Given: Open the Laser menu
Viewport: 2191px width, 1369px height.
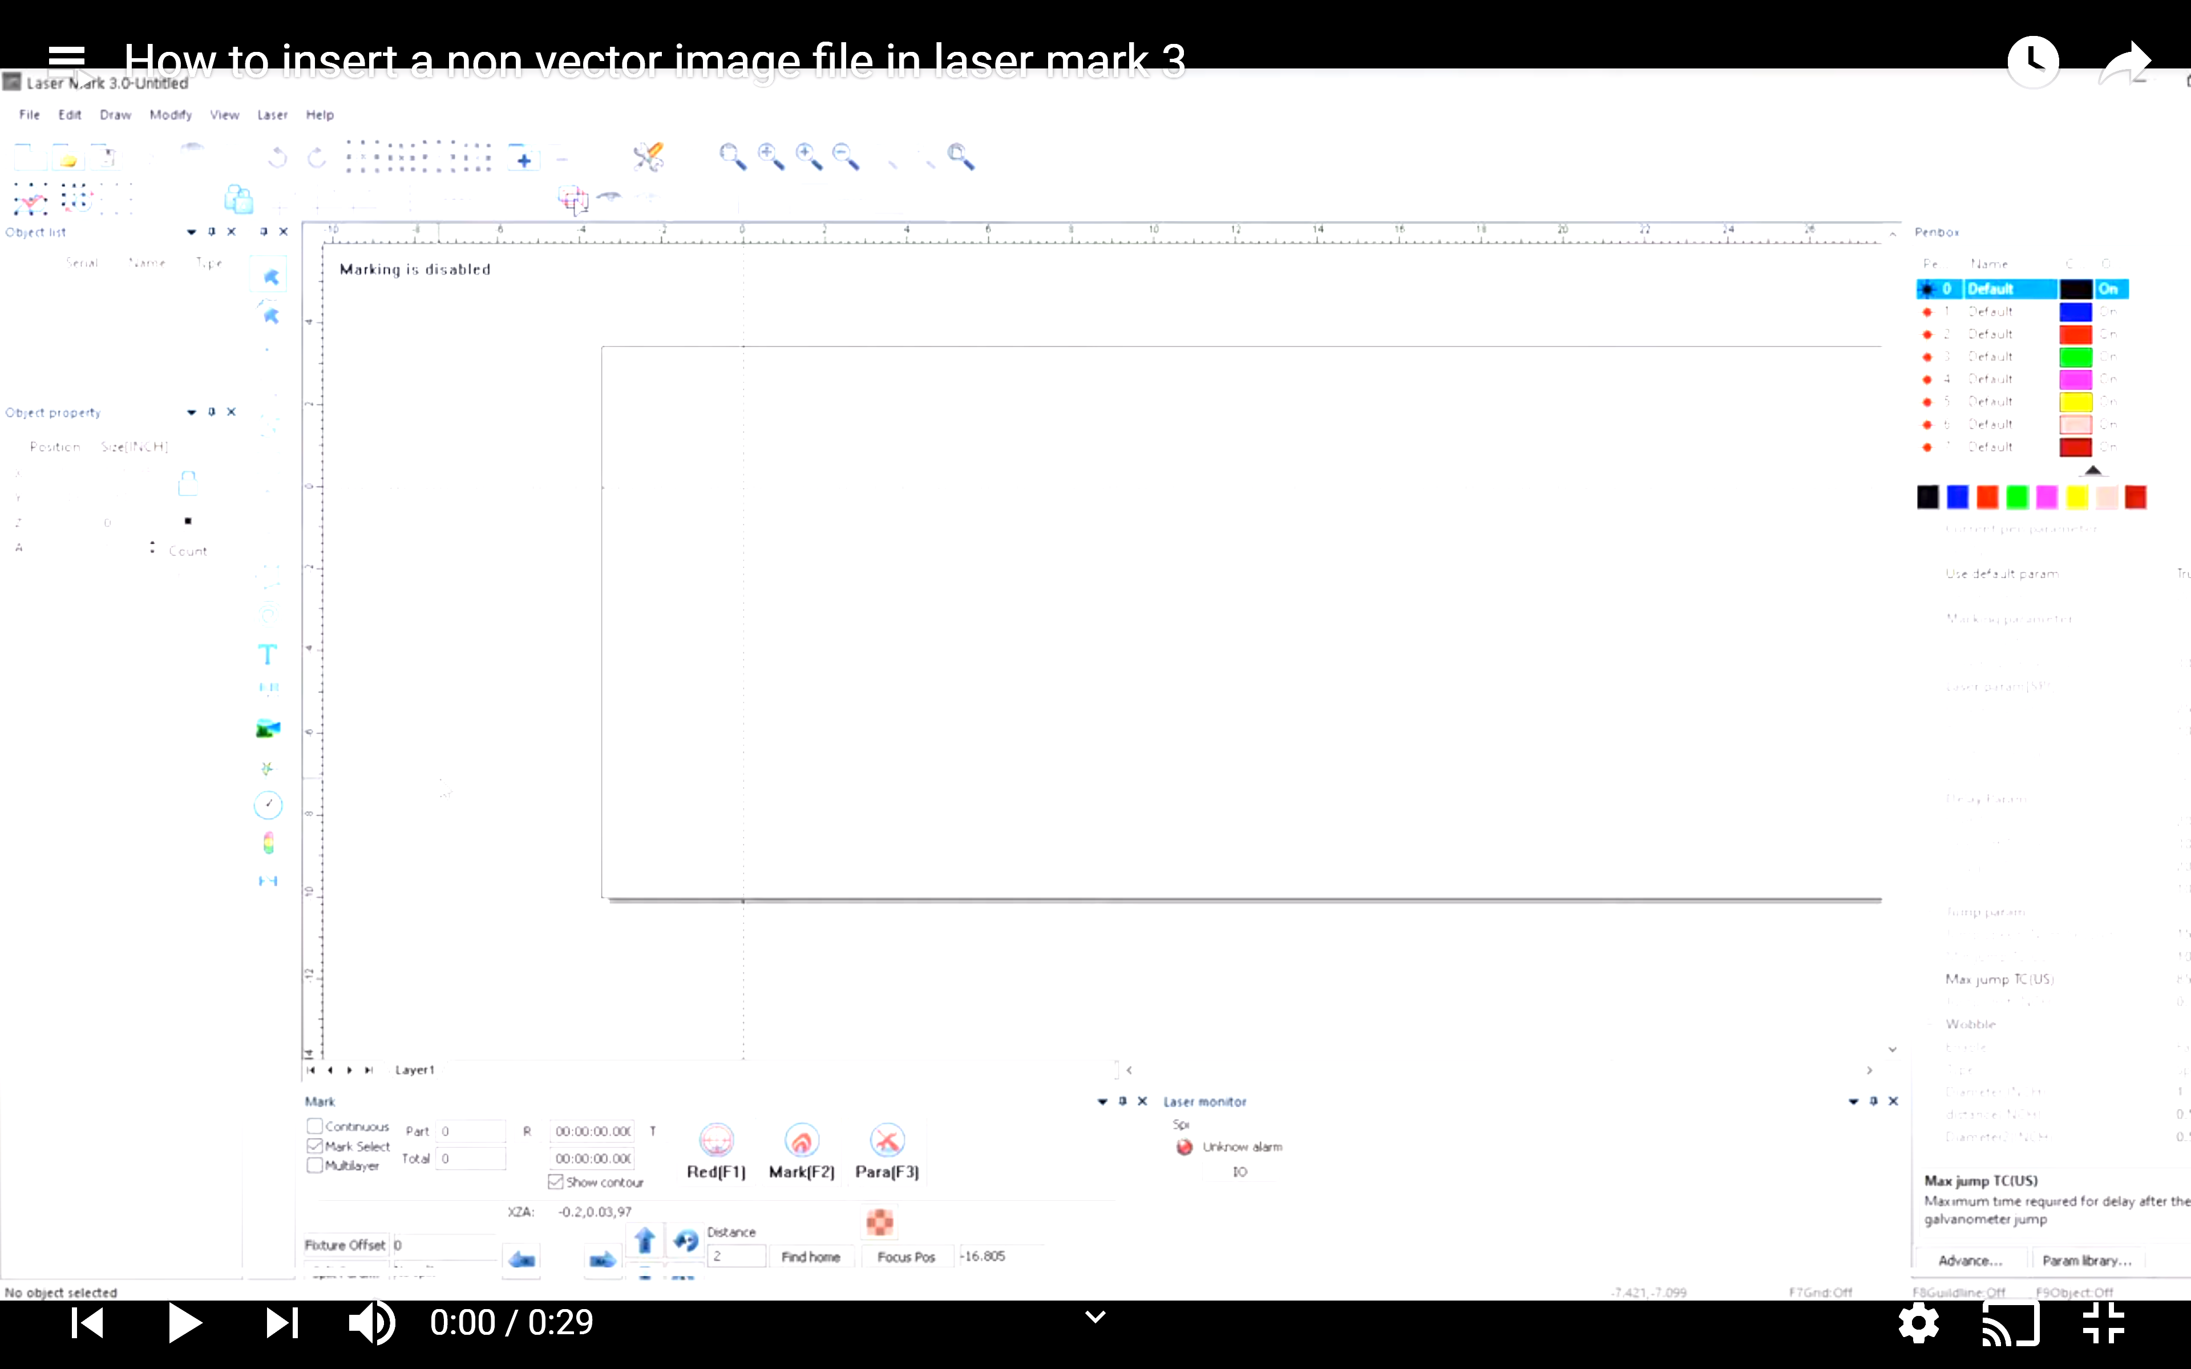Looking at the screenshot, I should point(272,115).
